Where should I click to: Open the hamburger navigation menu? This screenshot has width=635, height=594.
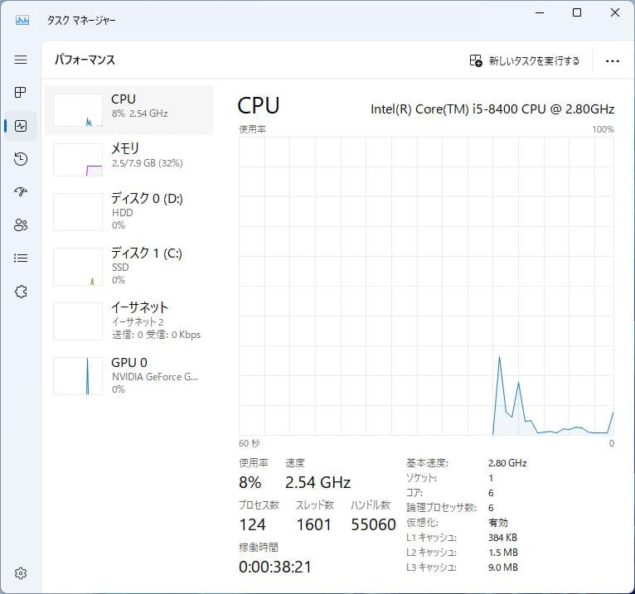(21, 60)
